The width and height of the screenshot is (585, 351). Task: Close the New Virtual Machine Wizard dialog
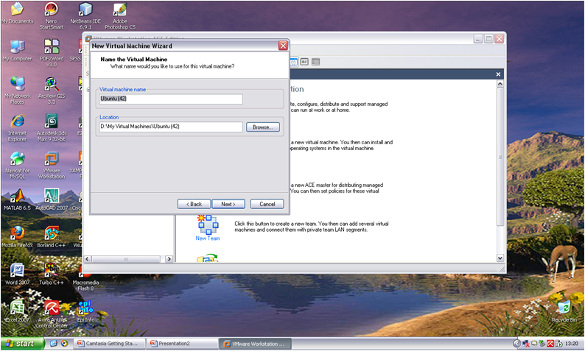coord(283,46)
